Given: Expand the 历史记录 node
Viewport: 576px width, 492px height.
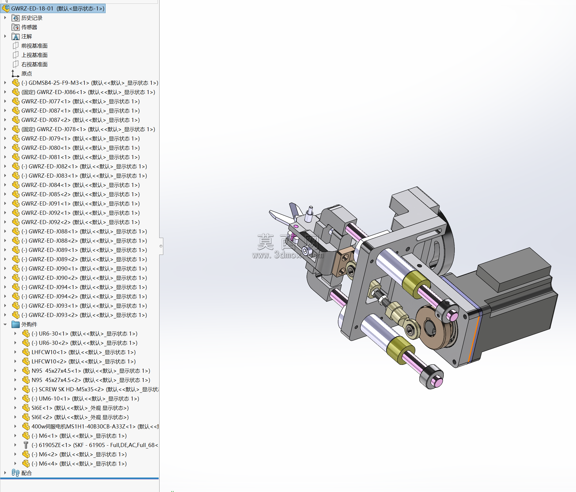Looking at the screenshot, I should point(5,18).
